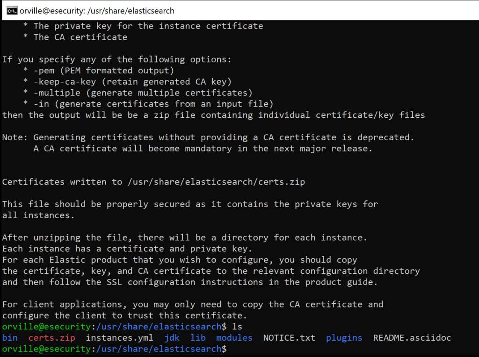Viewport: 479px width, 357px height.
Task: Click README.asciidoc in the ls output
Action: [412, 337]
